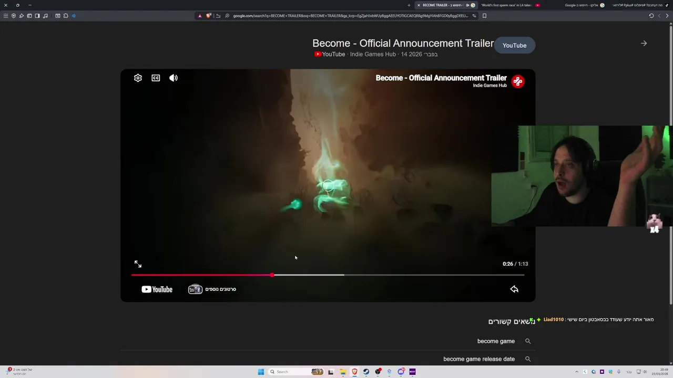This screenshot has height=378, width=673.
Task: Click the address bar URL field
Action: (350, 16)
